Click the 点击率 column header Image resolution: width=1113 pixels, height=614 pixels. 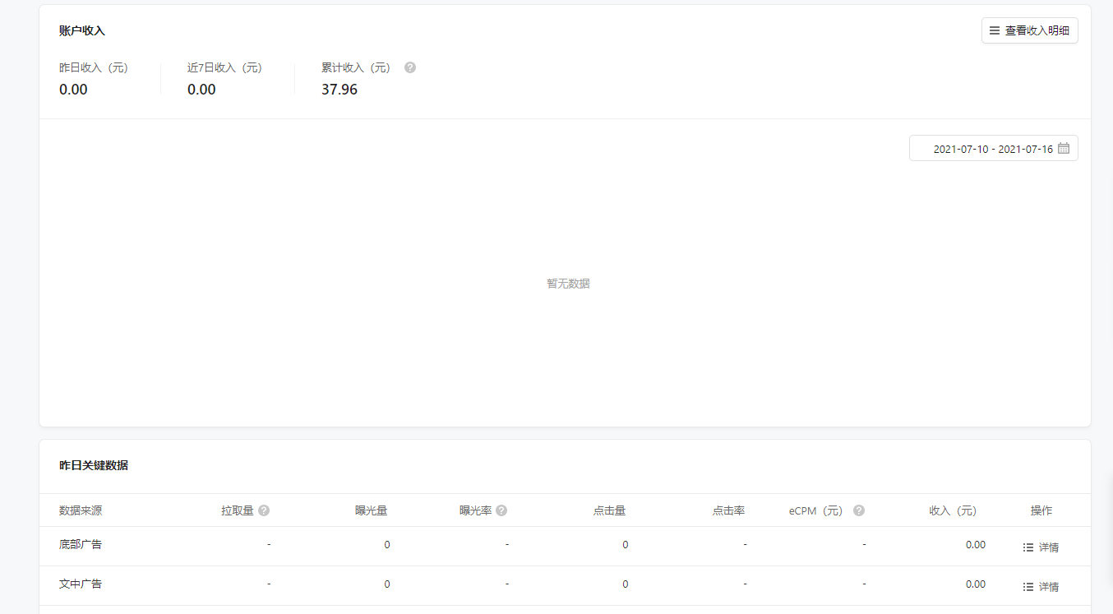click(x=728, y=510)
